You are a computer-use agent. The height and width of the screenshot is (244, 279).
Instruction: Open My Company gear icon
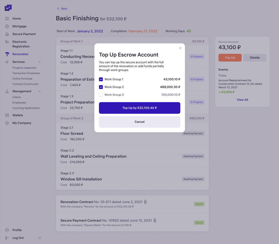tap(7, 123)
